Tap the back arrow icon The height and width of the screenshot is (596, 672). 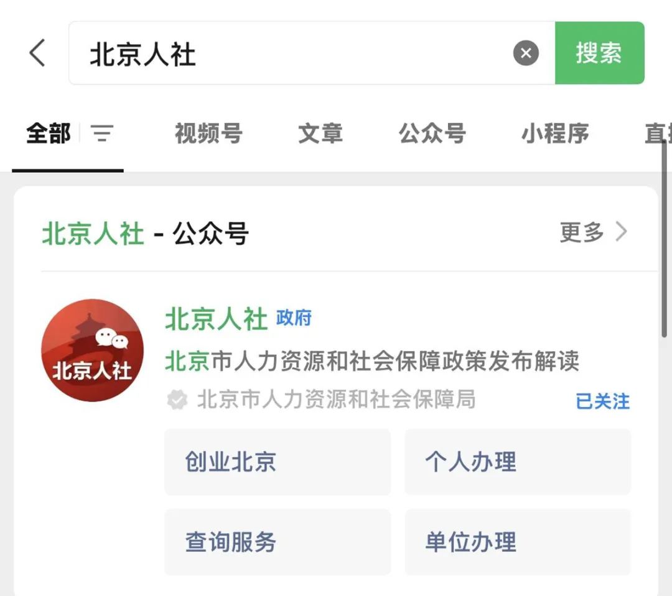tap(37, 53)
